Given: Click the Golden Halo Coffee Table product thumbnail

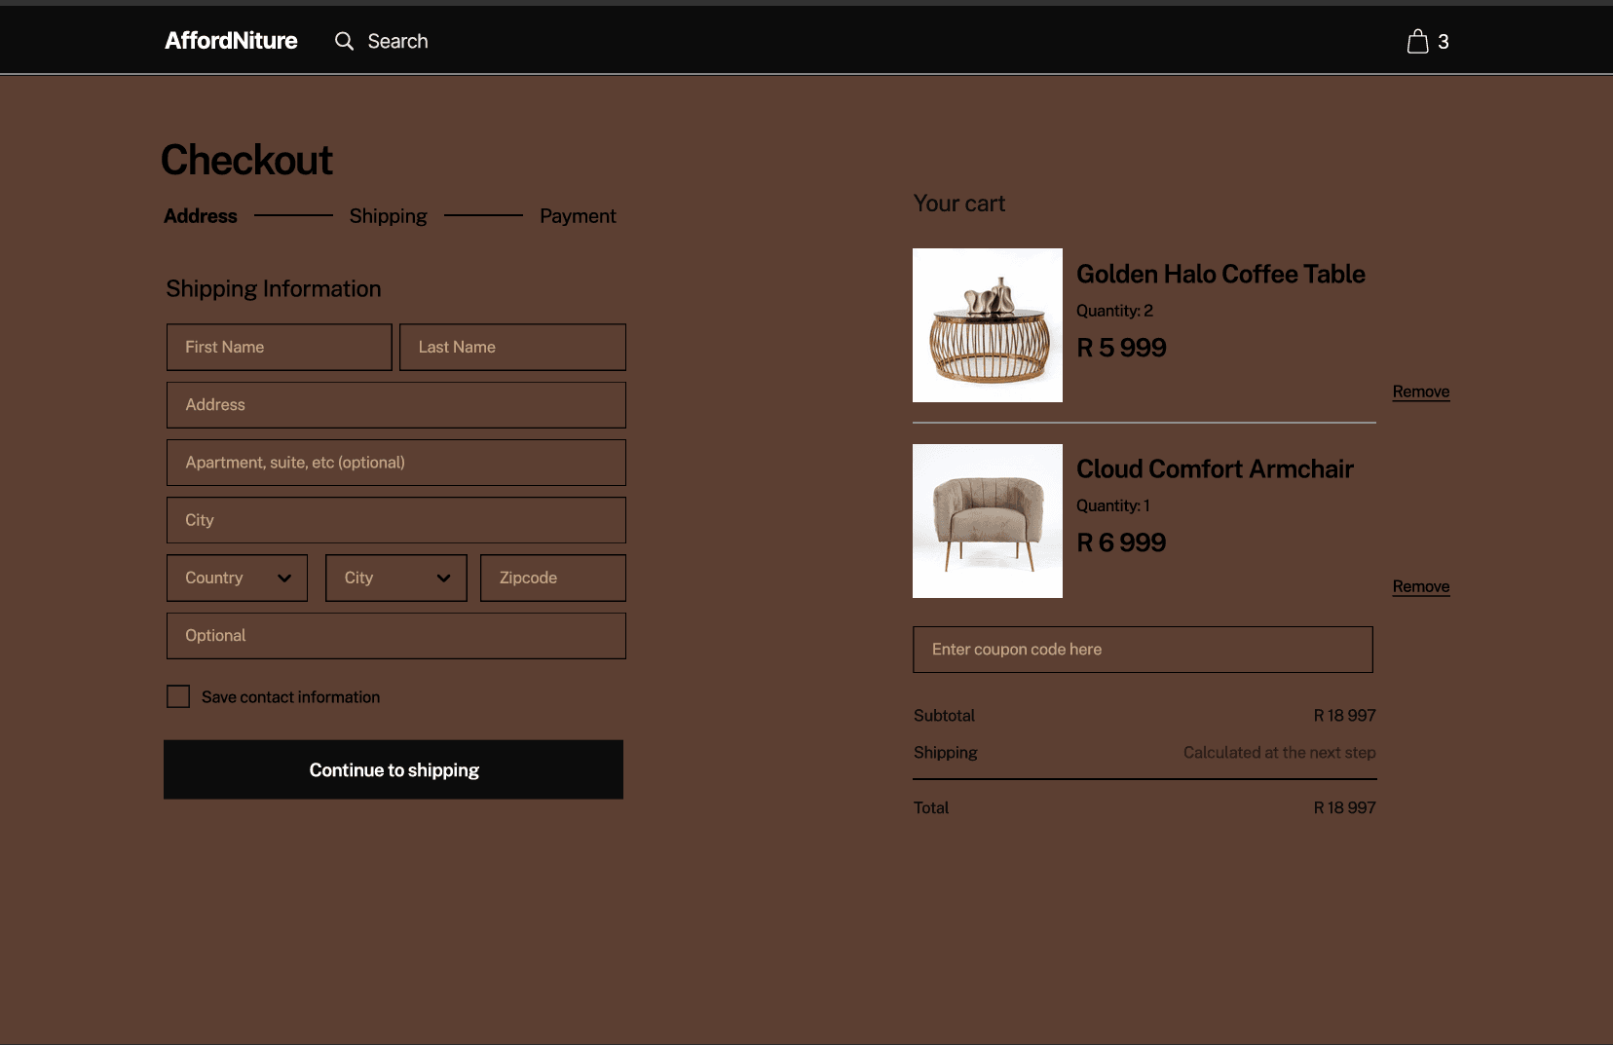Looking at the screenshot, I should pyautogui.click(x=987, y=324).
